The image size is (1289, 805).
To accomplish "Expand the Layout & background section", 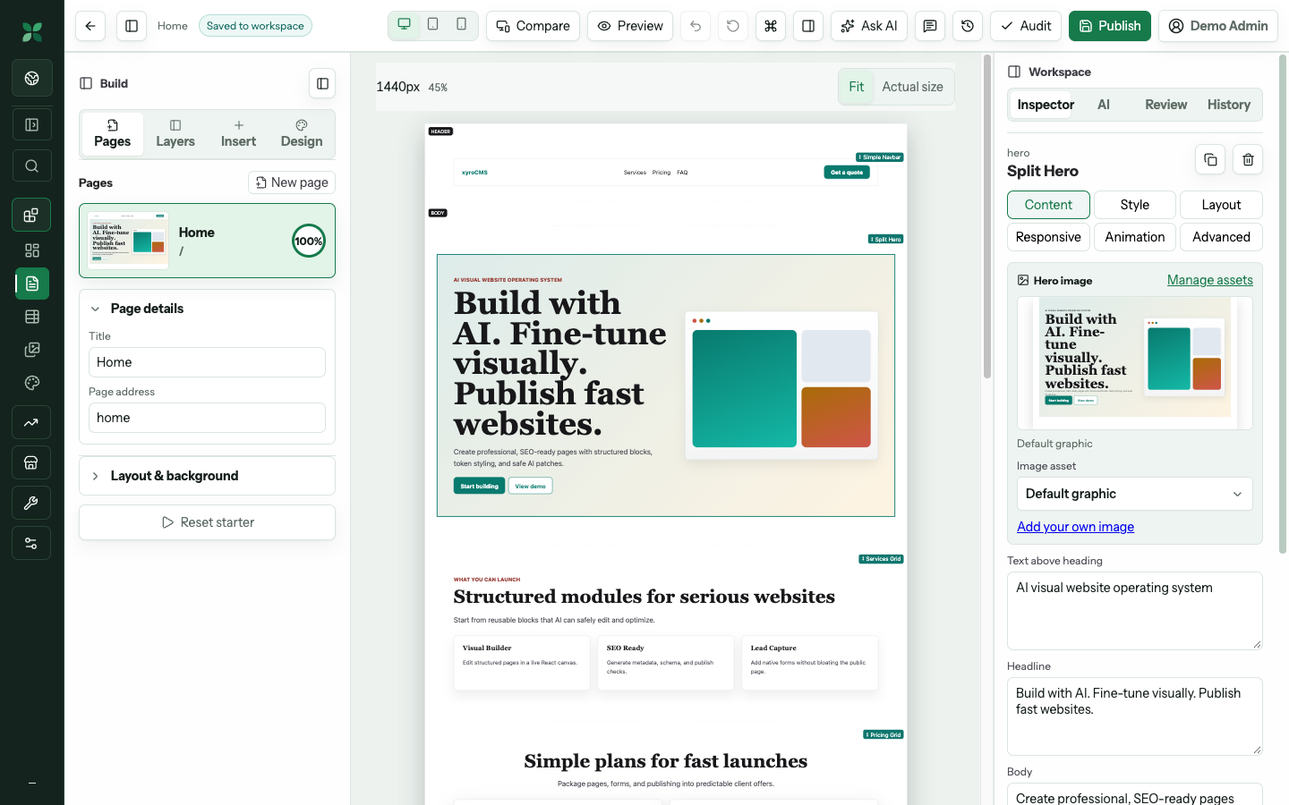I will (x=207, y=476).
